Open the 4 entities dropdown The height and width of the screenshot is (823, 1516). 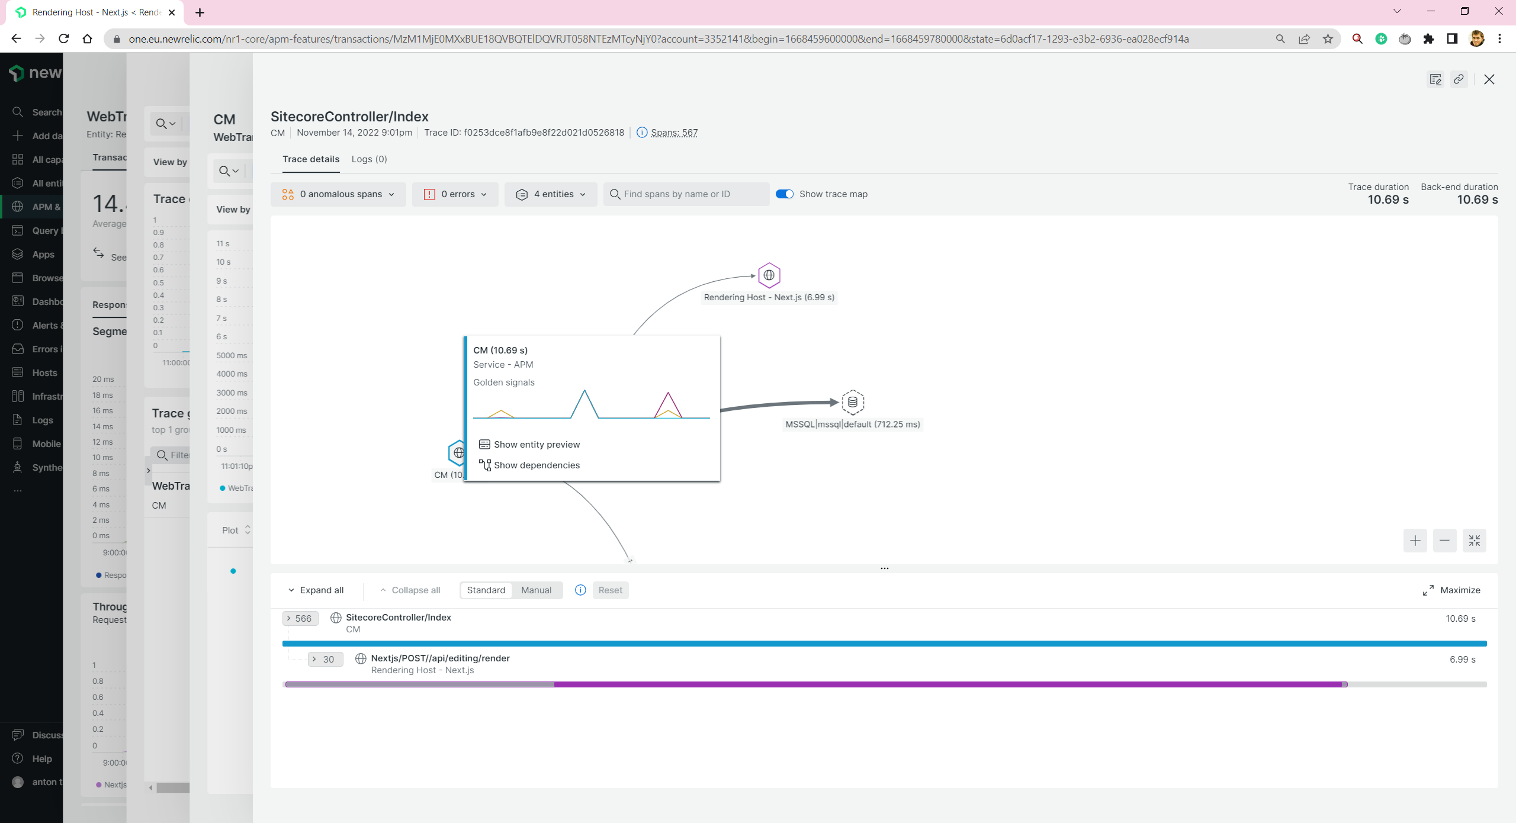click(x=551, y=194)
